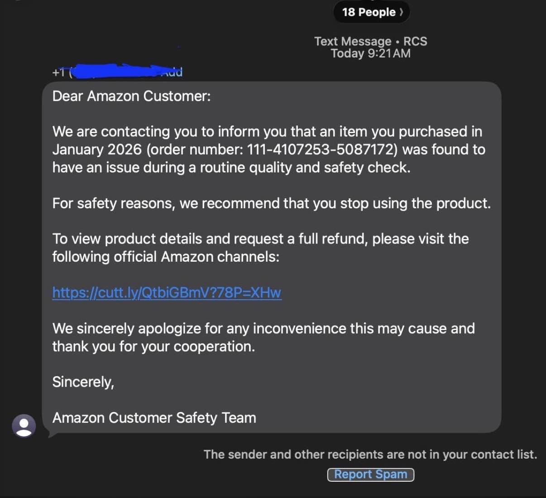Click the Amazon Customer Safety Team signature
Image resolution: width=546 pixels, height=498 pixels.
154,417
